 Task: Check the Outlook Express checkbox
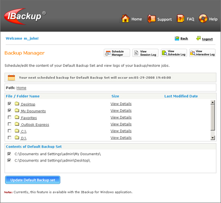(10, 124)
